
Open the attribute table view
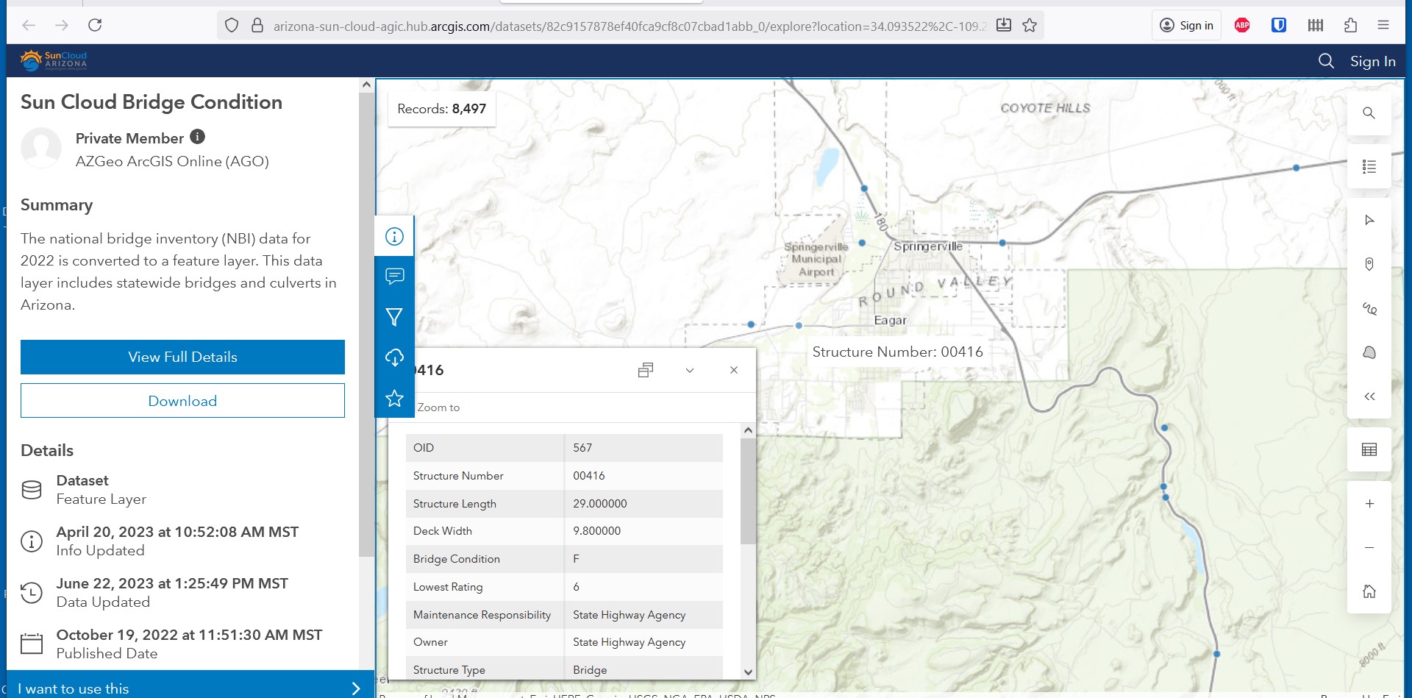[x=1369, y=449]
